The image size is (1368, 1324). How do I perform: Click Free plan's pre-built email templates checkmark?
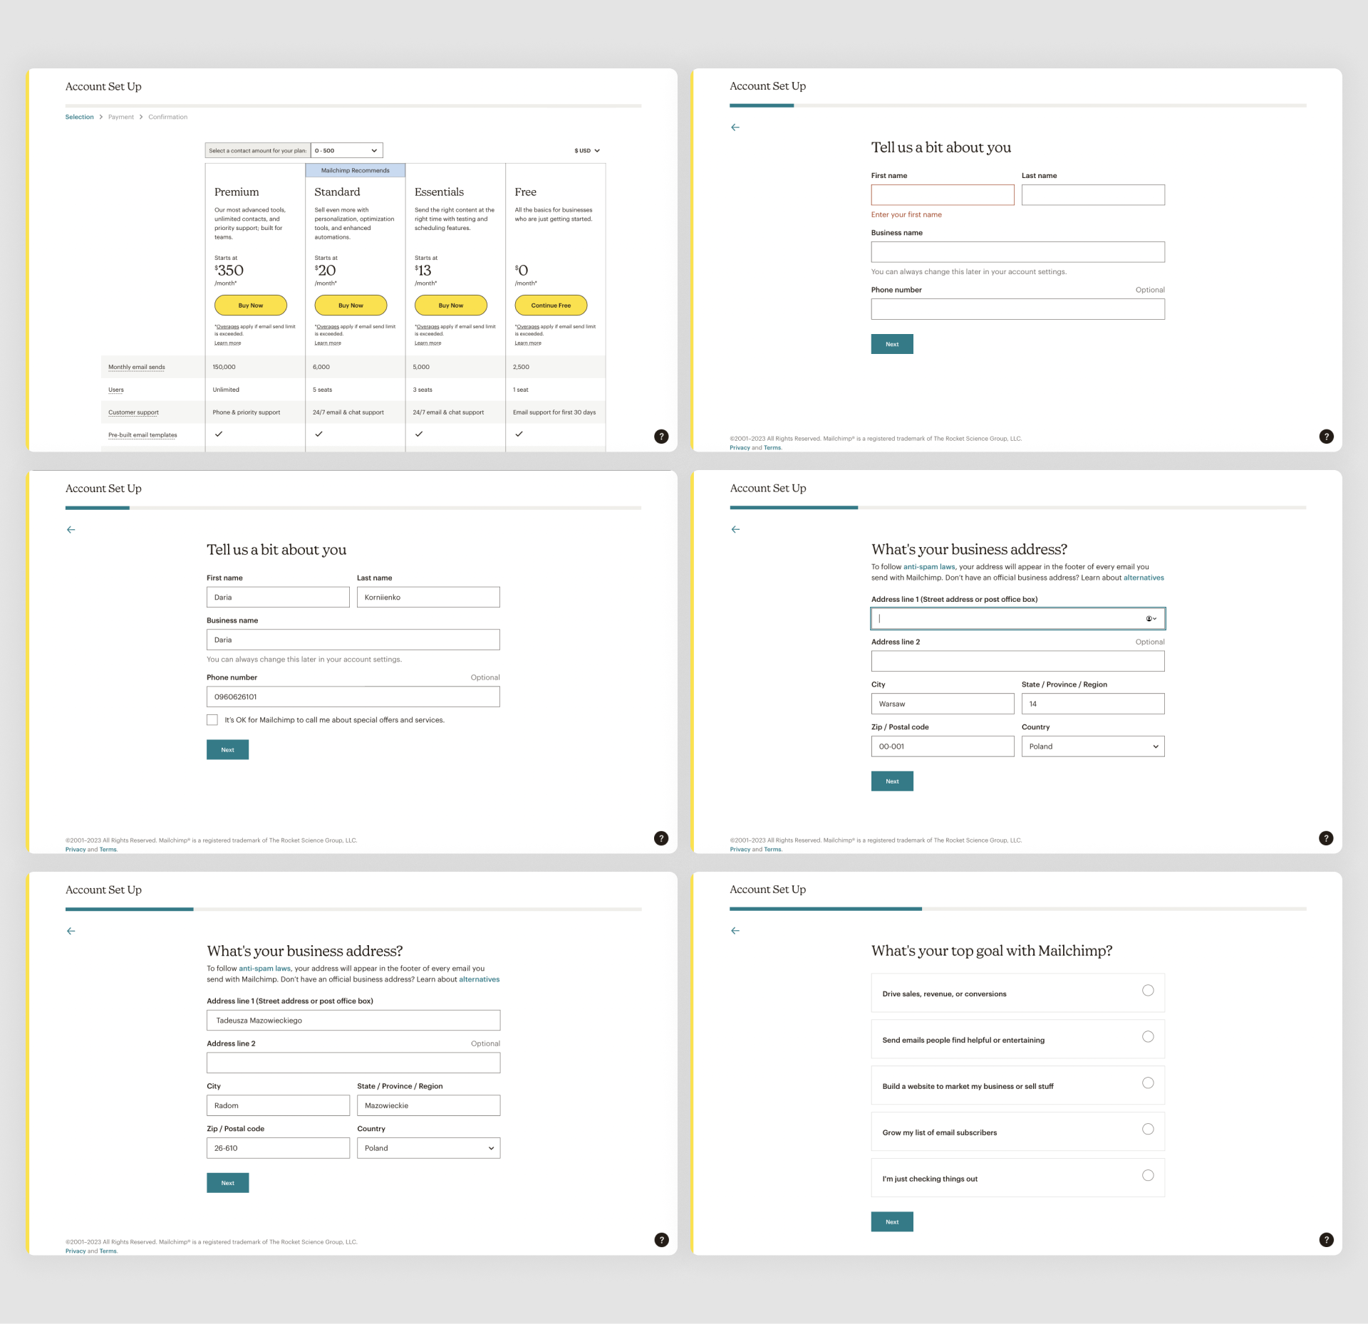tap(519, 434)
